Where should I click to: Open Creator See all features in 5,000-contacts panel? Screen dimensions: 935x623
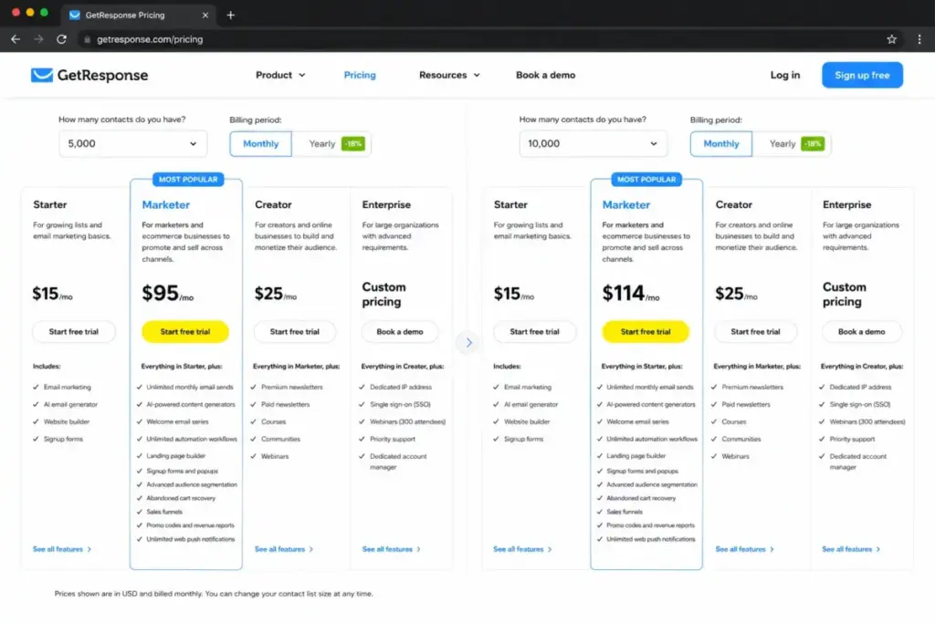coord(284,549)
